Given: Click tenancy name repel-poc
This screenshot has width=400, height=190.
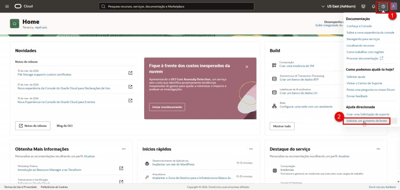Looking at the screenshot, I should (41, 27).
